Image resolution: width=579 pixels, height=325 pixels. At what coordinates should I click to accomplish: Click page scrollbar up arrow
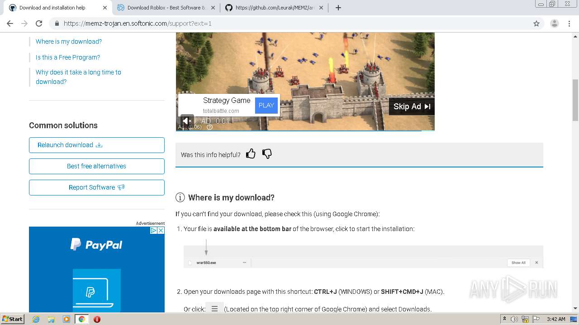pyautogui.click(x=575, y=36)
